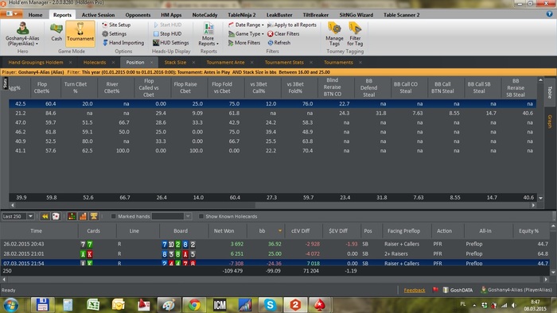The height and width of the screenshot is (313, 557).
Task: Open Table Scanner 2 tab
Action: point(401,15)
